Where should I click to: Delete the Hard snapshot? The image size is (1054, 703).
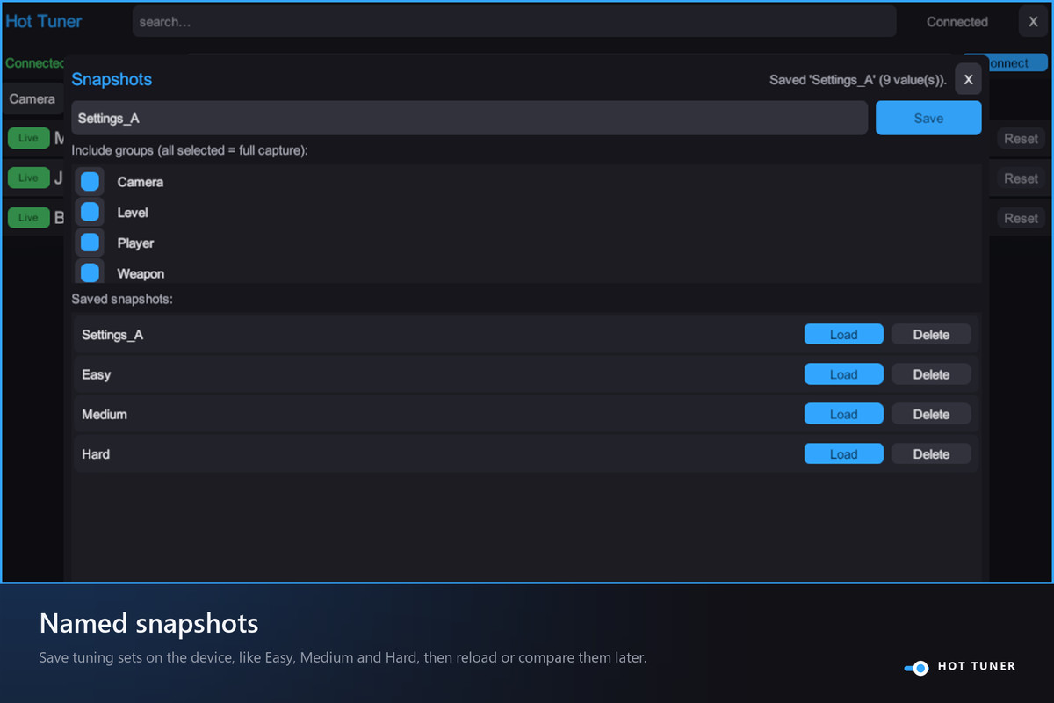coord(931,453)
